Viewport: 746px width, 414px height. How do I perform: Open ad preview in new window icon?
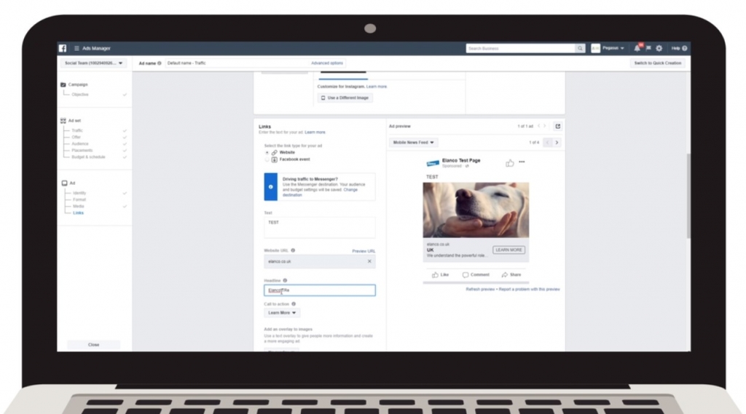coord(557,126)
